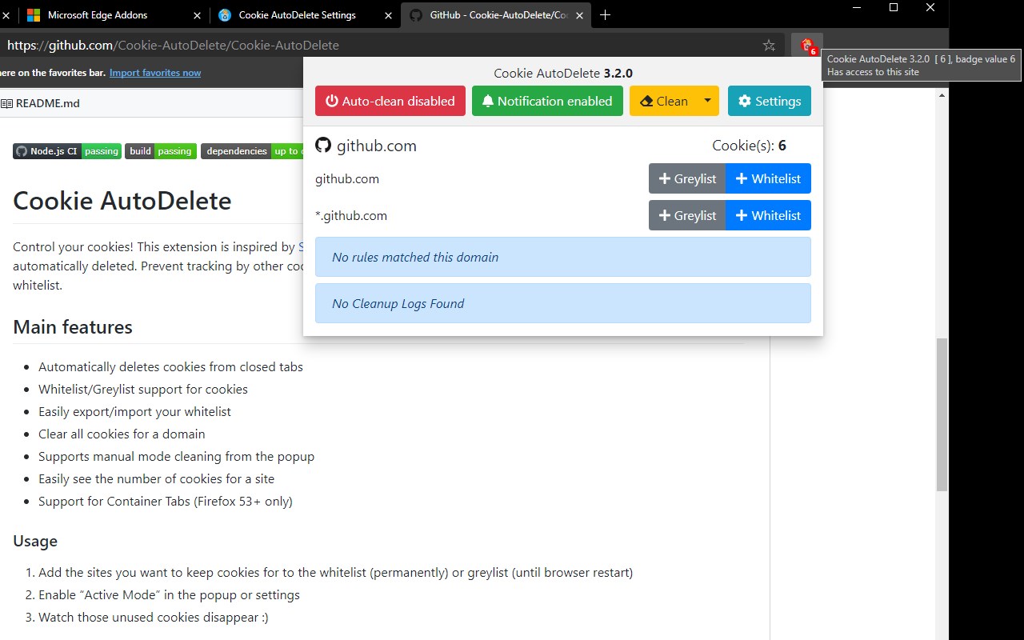
Task: Click the 'Cookie(s): 6' count in the popup
Action: [x=749, y=146]
